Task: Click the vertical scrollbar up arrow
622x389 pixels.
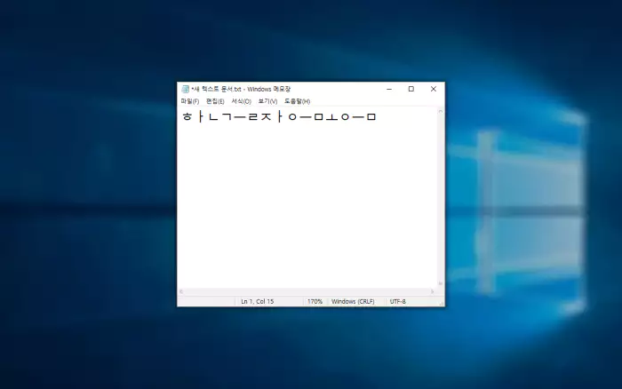Action: (441, 111)
